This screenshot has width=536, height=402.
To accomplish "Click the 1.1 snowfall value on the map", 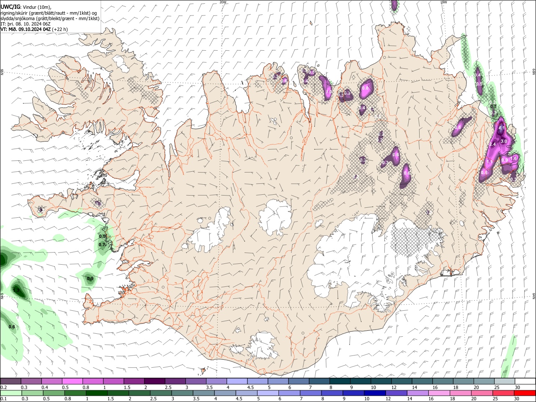I will tap(489, 162).
